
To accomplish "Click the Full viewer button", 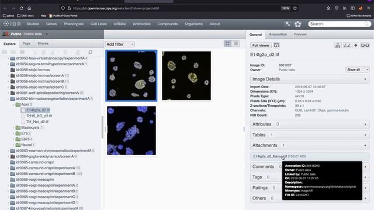I will (x=261, y=45).
